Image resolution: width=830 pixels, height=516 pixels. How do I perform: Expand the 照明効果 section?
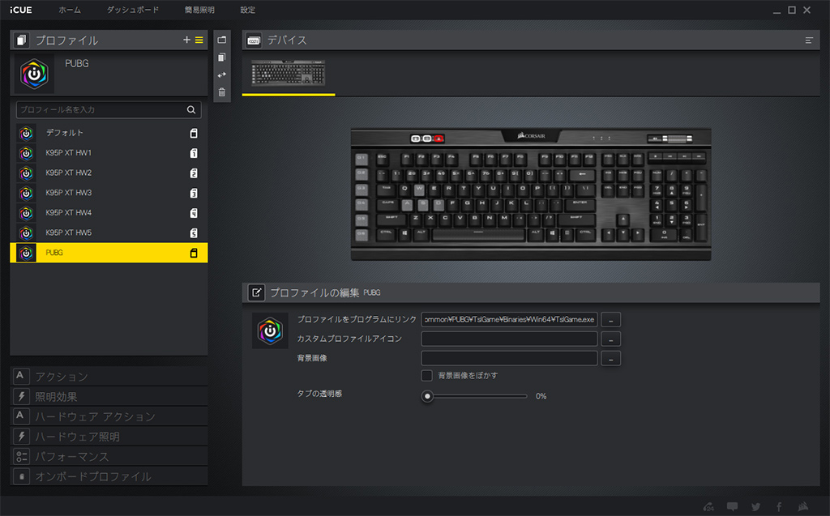pyautogui.click(x=109, y=396)
